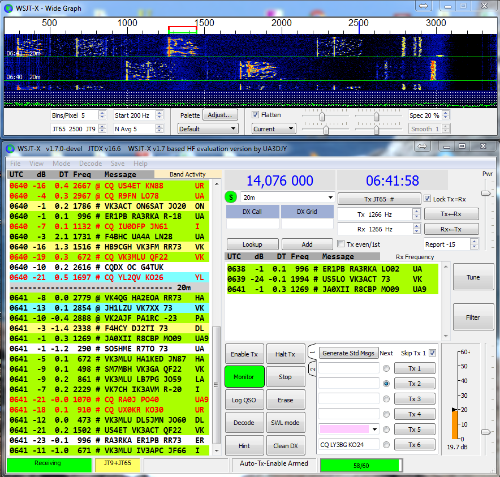The width and height of the screenshot is (500, 477).
Task: Select the Tx 1 radio button
Action: [386, 368]
